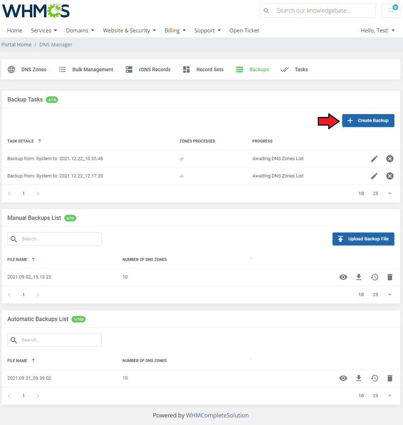Delete backup 2021.09.21_09.39.02

[x=390, y=378]
